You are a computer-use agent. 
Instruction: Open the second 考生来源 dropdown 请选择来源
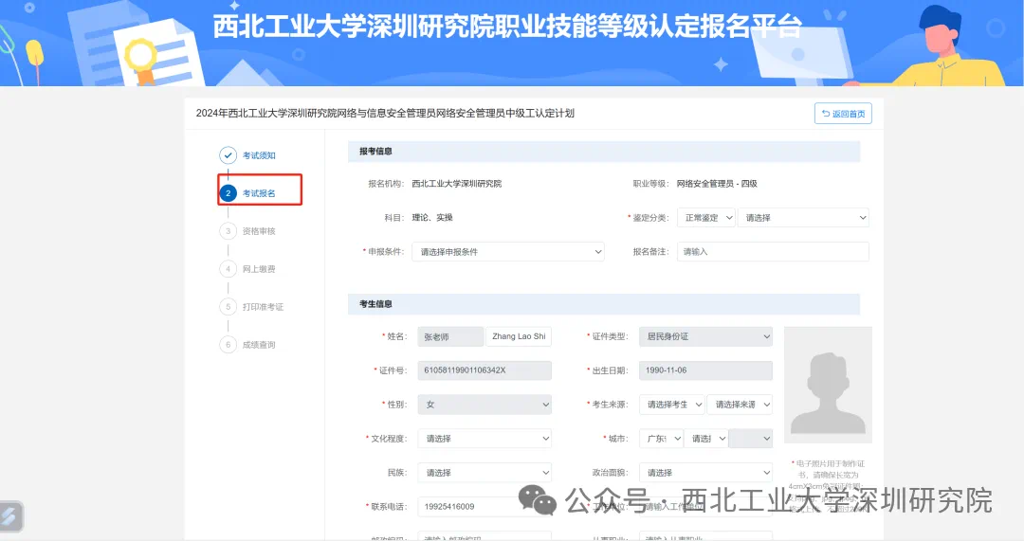point(740,405)
